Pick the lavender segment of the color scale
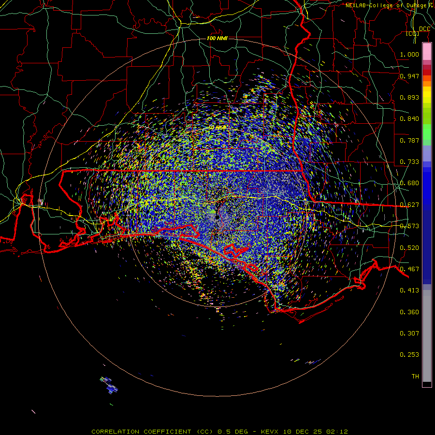Viewport: 435px width, 435px height. pos(427,153)
